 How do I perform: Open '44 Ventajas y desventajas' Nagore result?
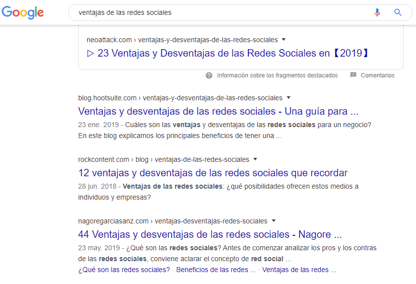tap(210, 234)
